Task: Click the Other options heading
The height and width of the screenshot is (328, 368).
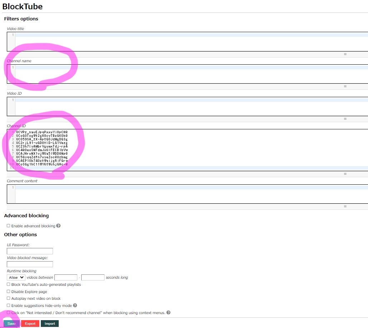Action: [20, 234]
